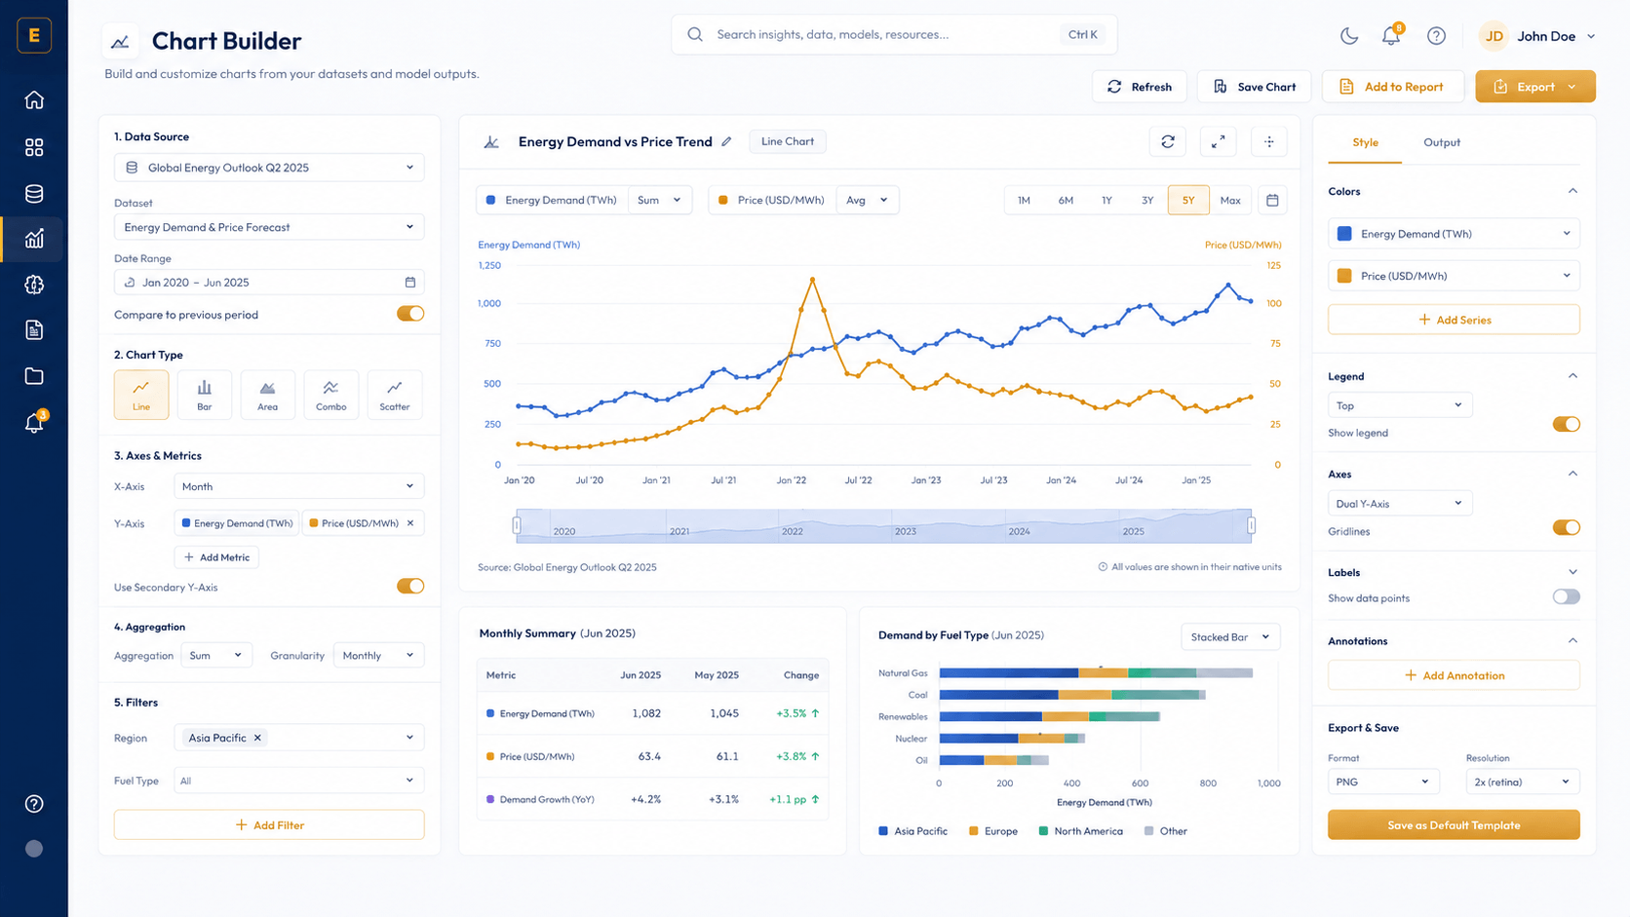Screen dimensions: 1630x917
Task: Click the orange Price color swatch
Action: point(1344,276)
